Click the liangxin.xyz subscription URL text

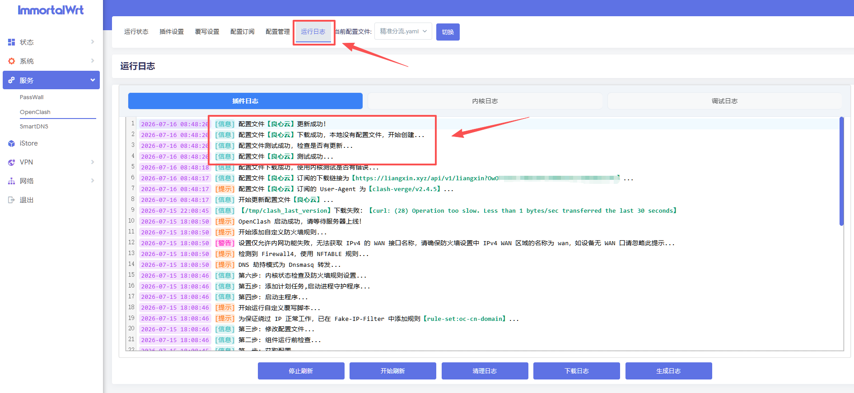(485, 178)
